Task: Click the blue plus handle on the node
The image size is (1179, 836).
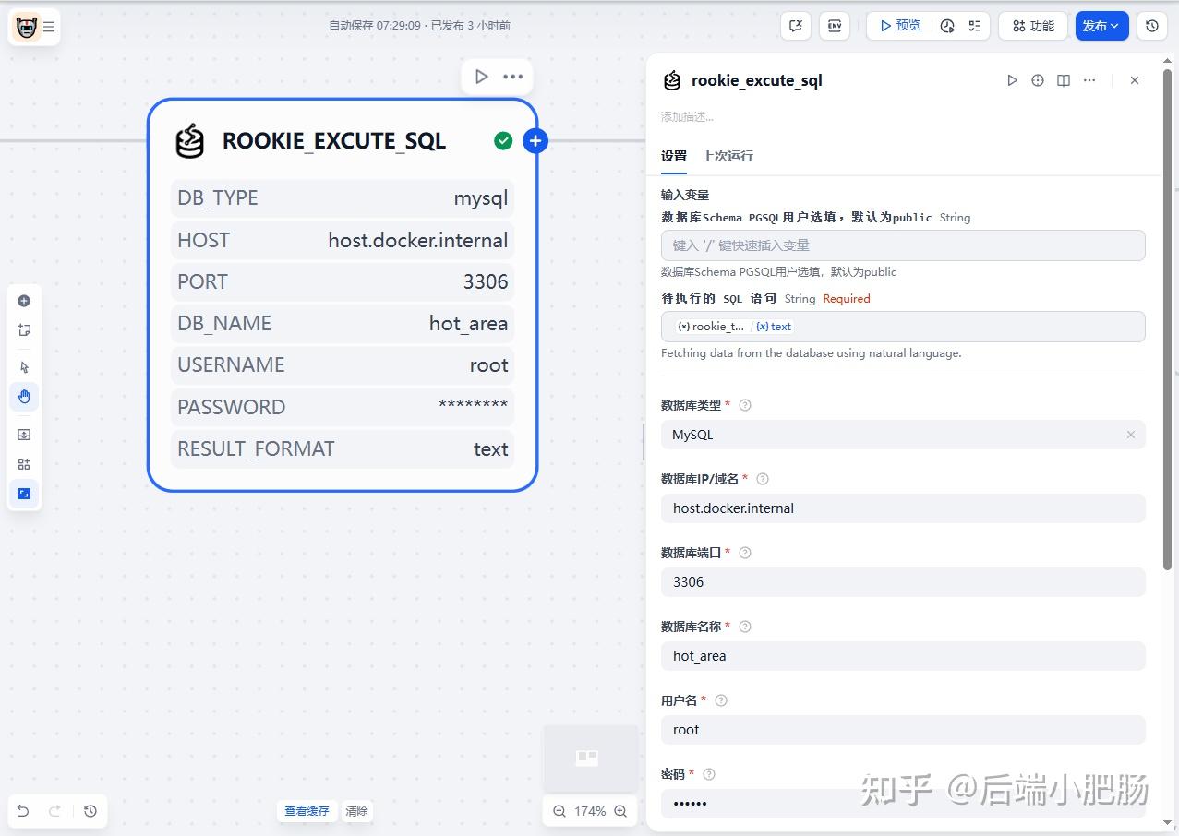Action: pyautogui.click(x=535, y=141)
